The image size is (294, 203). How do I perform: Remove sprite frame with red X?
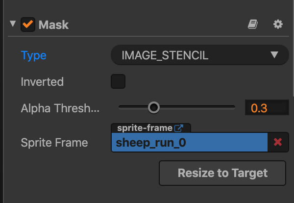coord(278,142)
